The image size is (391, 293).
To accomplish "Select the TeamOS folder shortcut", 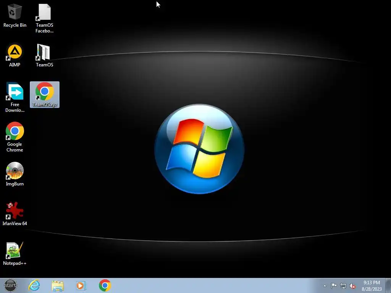I will coord(44,55).
